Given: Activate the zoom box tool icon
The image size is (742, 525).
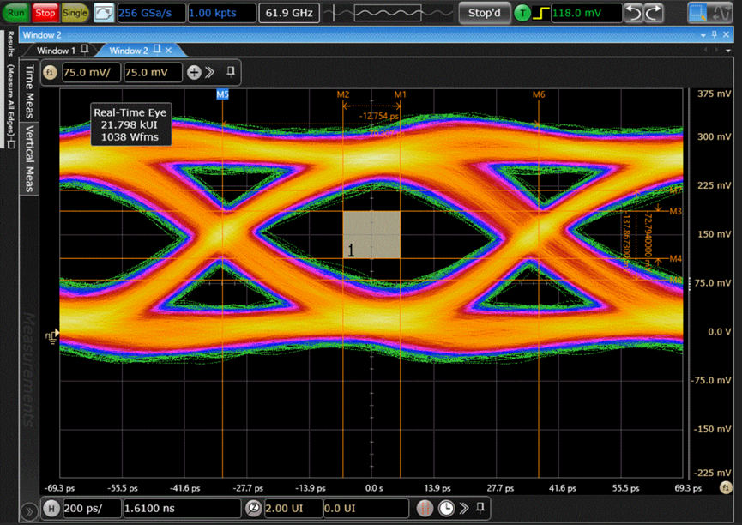Looking at the screenshot, I should (697, 13).
